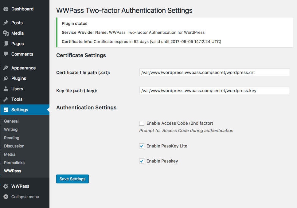
Task: Enable Access Code (2nd factor) checkbox
Action: click(x=142, y=123)
